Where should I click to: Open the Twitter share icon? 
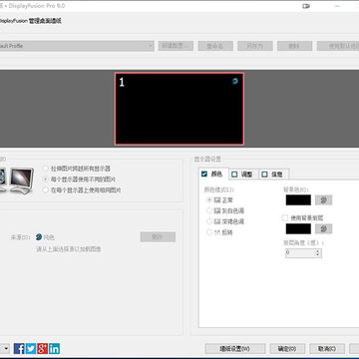(x=31, y=348)
